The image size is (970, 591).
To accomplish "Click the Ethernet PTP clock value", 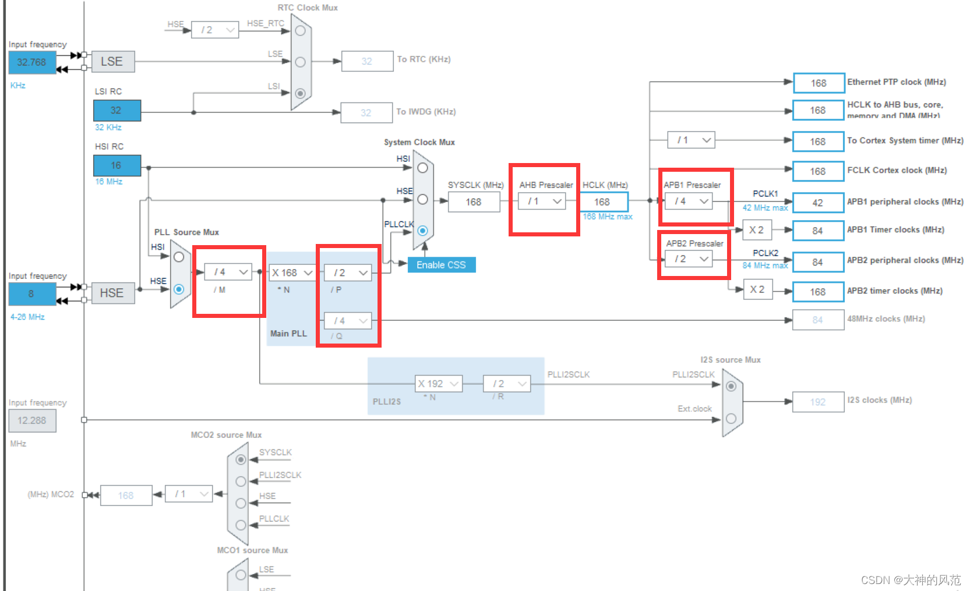I will point(819,83).
